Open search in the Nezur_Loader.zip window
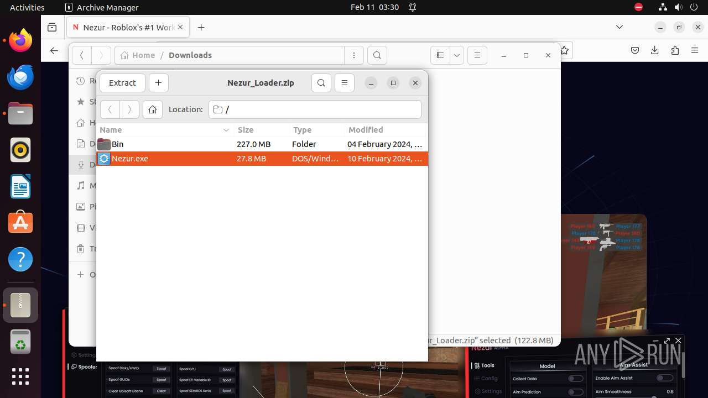 tap(321, 83)
